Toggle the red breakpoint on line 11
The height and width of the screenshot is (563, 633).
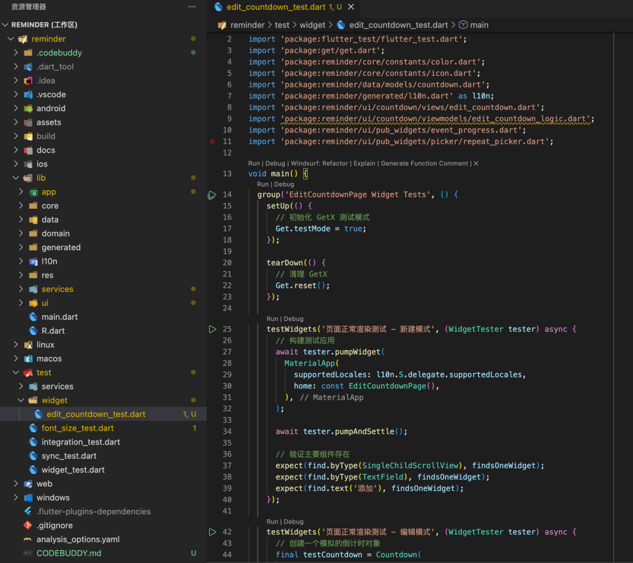point(212,141)
